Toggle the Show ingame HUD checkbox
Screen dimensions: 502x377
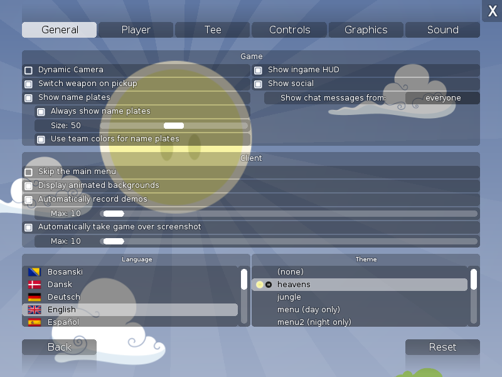[258, 70]
